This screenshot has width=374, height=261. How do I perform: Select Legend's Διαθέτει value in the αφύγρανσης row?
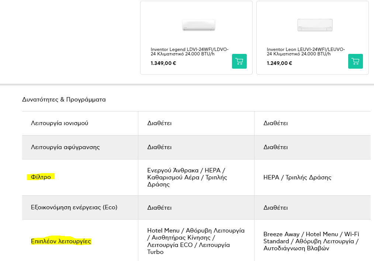(159, 147)
